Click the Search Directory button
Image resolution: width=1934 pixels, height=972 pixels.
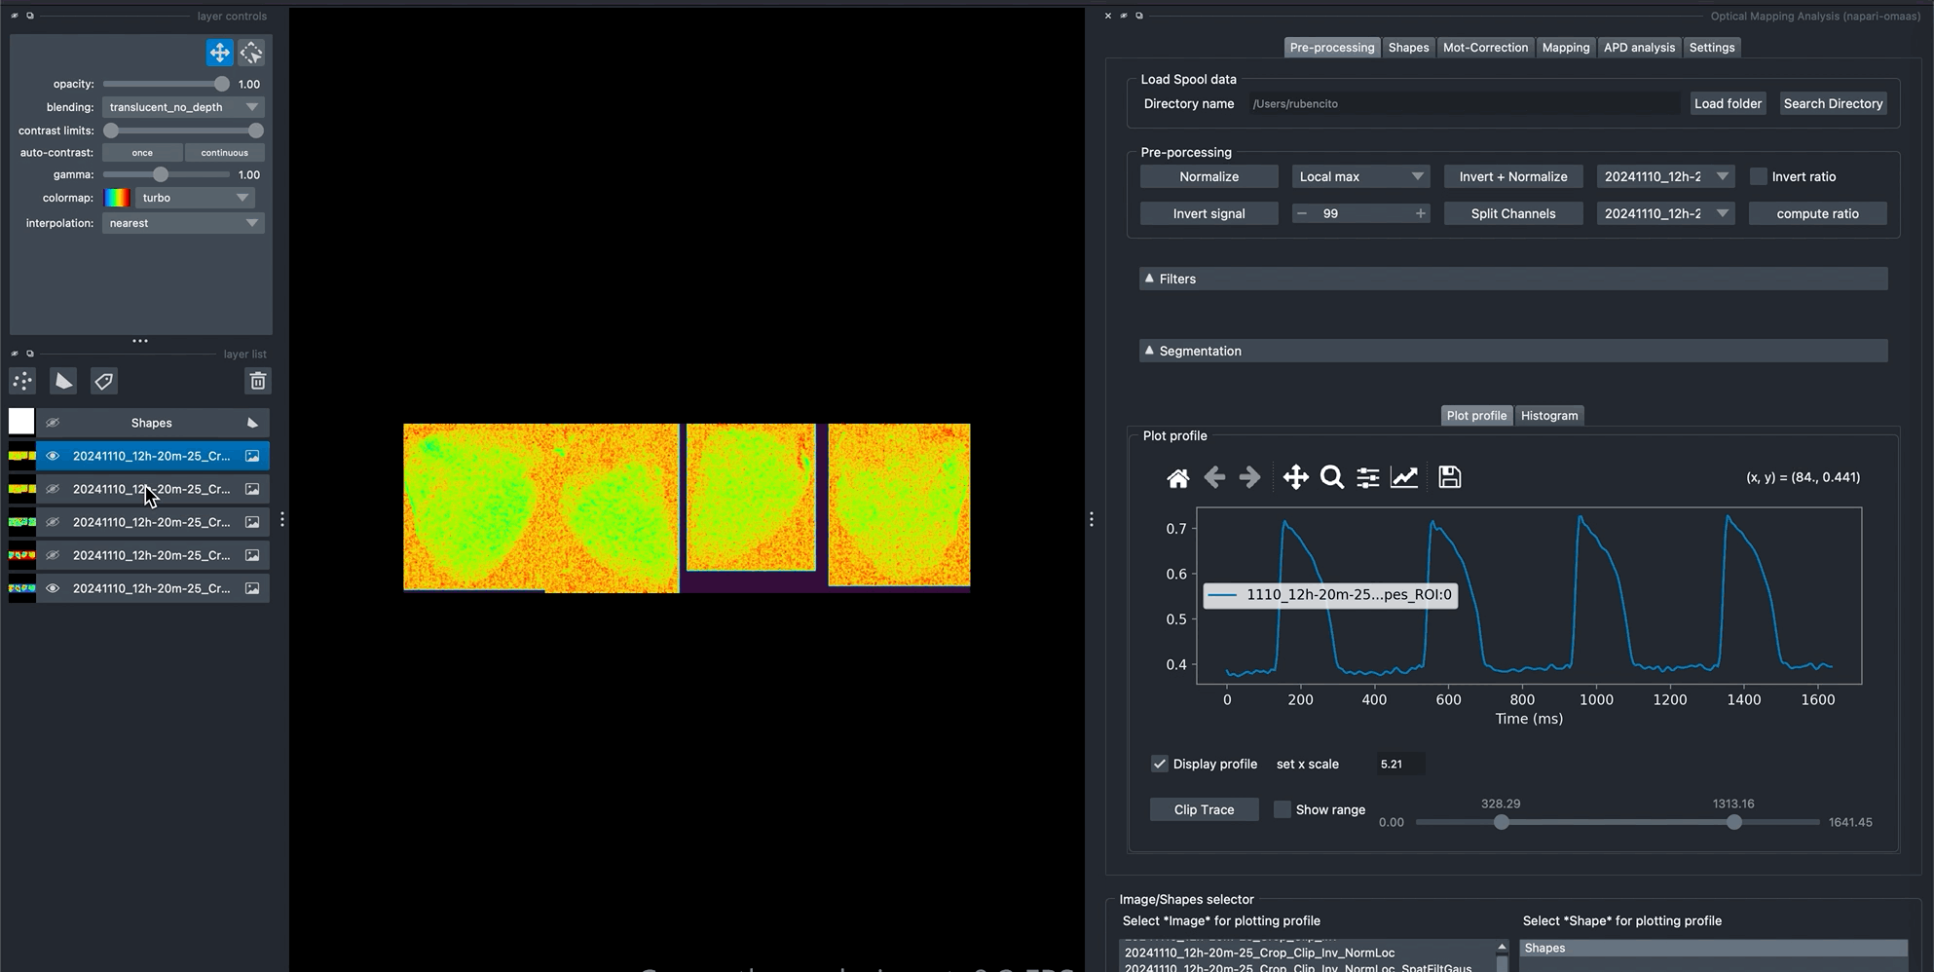click(x=1833, y=103)
